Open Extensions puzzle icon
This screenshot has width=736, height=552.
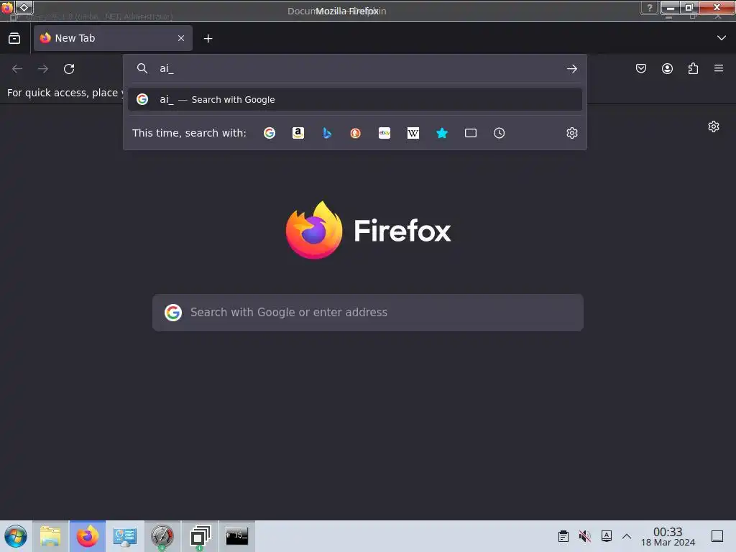click(693, 69)
